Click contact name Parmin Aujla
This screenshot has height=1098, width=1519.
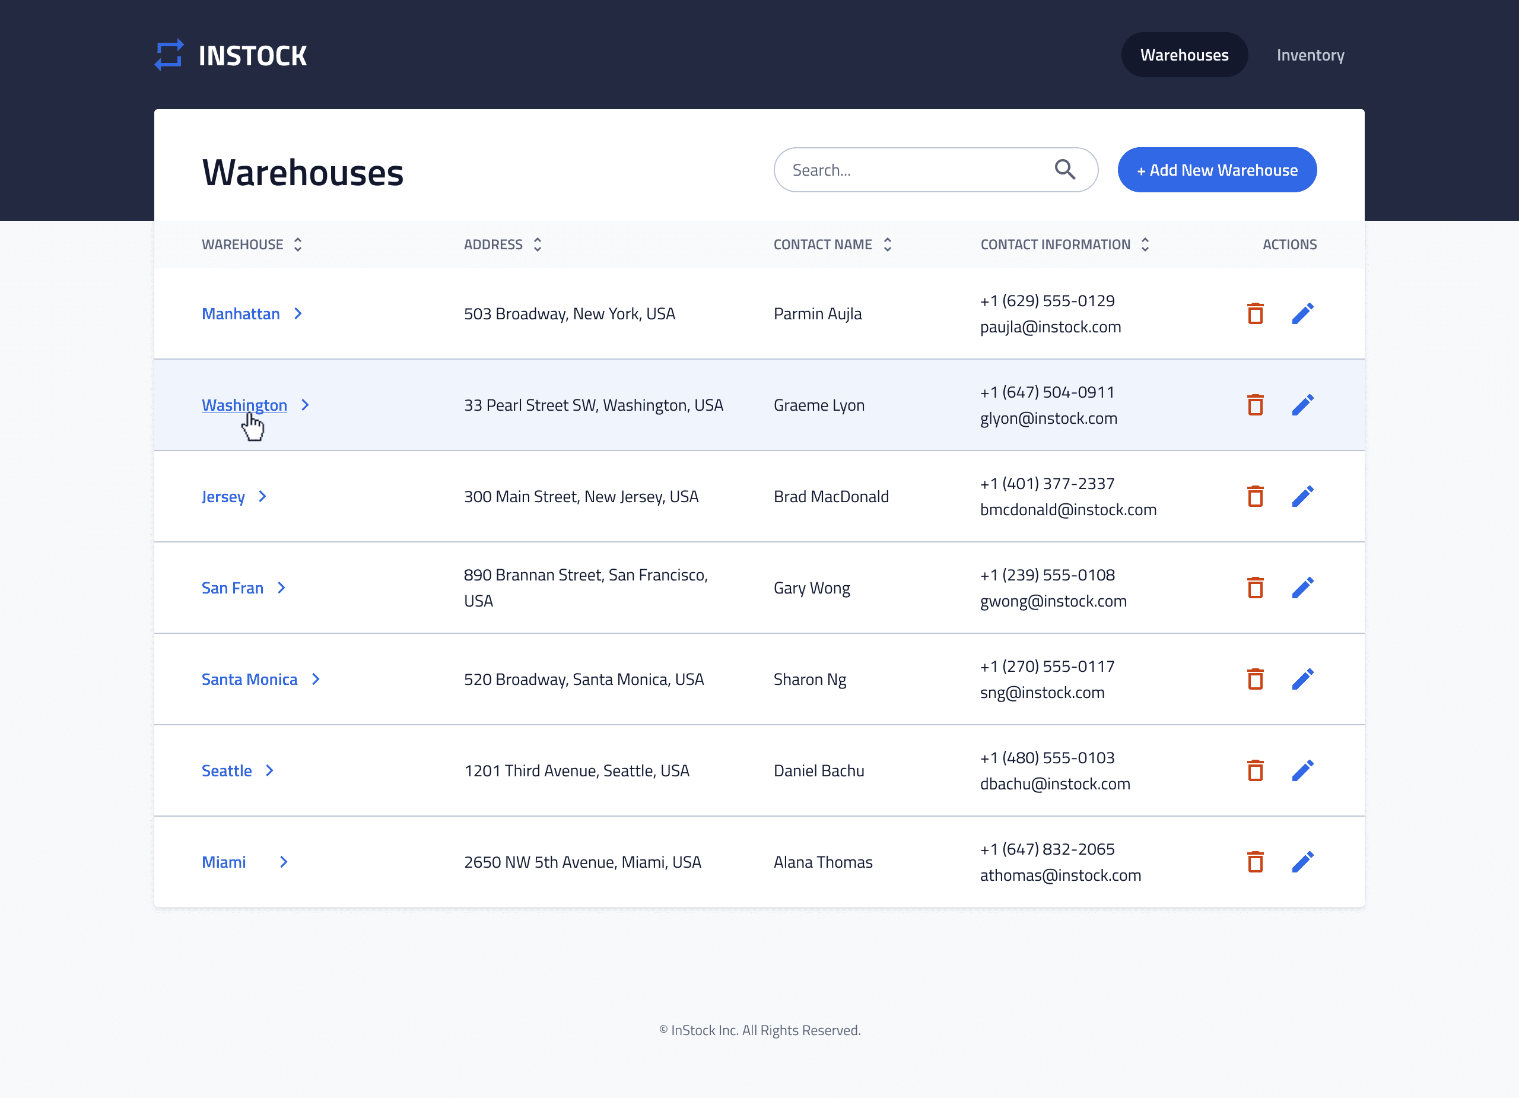point(817,313)
